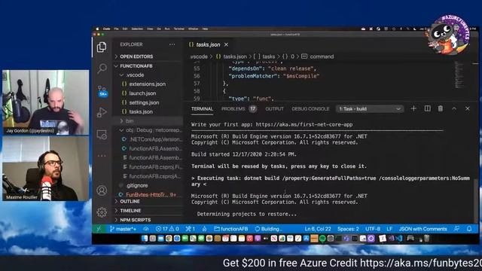
Task: Open Trash in the macOS dock
Action: [x=427, y=239]
